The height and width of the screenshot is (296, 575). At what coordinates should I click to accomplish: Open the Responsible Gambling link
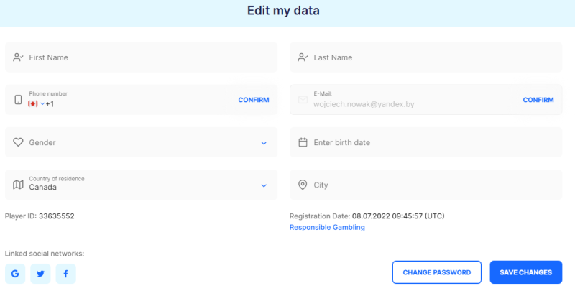tap(327, 227)
